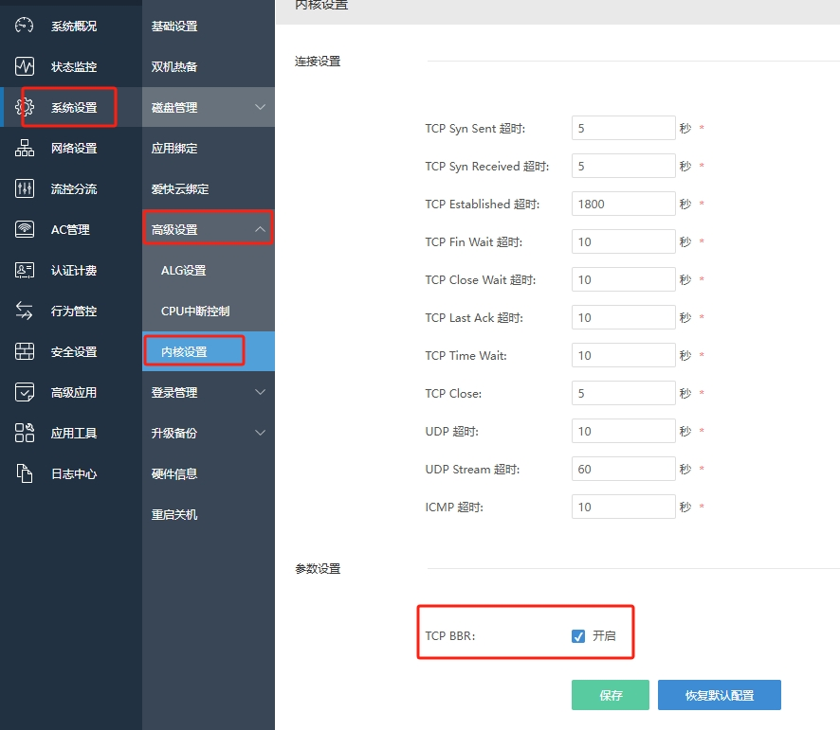Screen dimensions: 840x730
Task: Open the CPU中断控制 menu item
Action: pos(195,312)
